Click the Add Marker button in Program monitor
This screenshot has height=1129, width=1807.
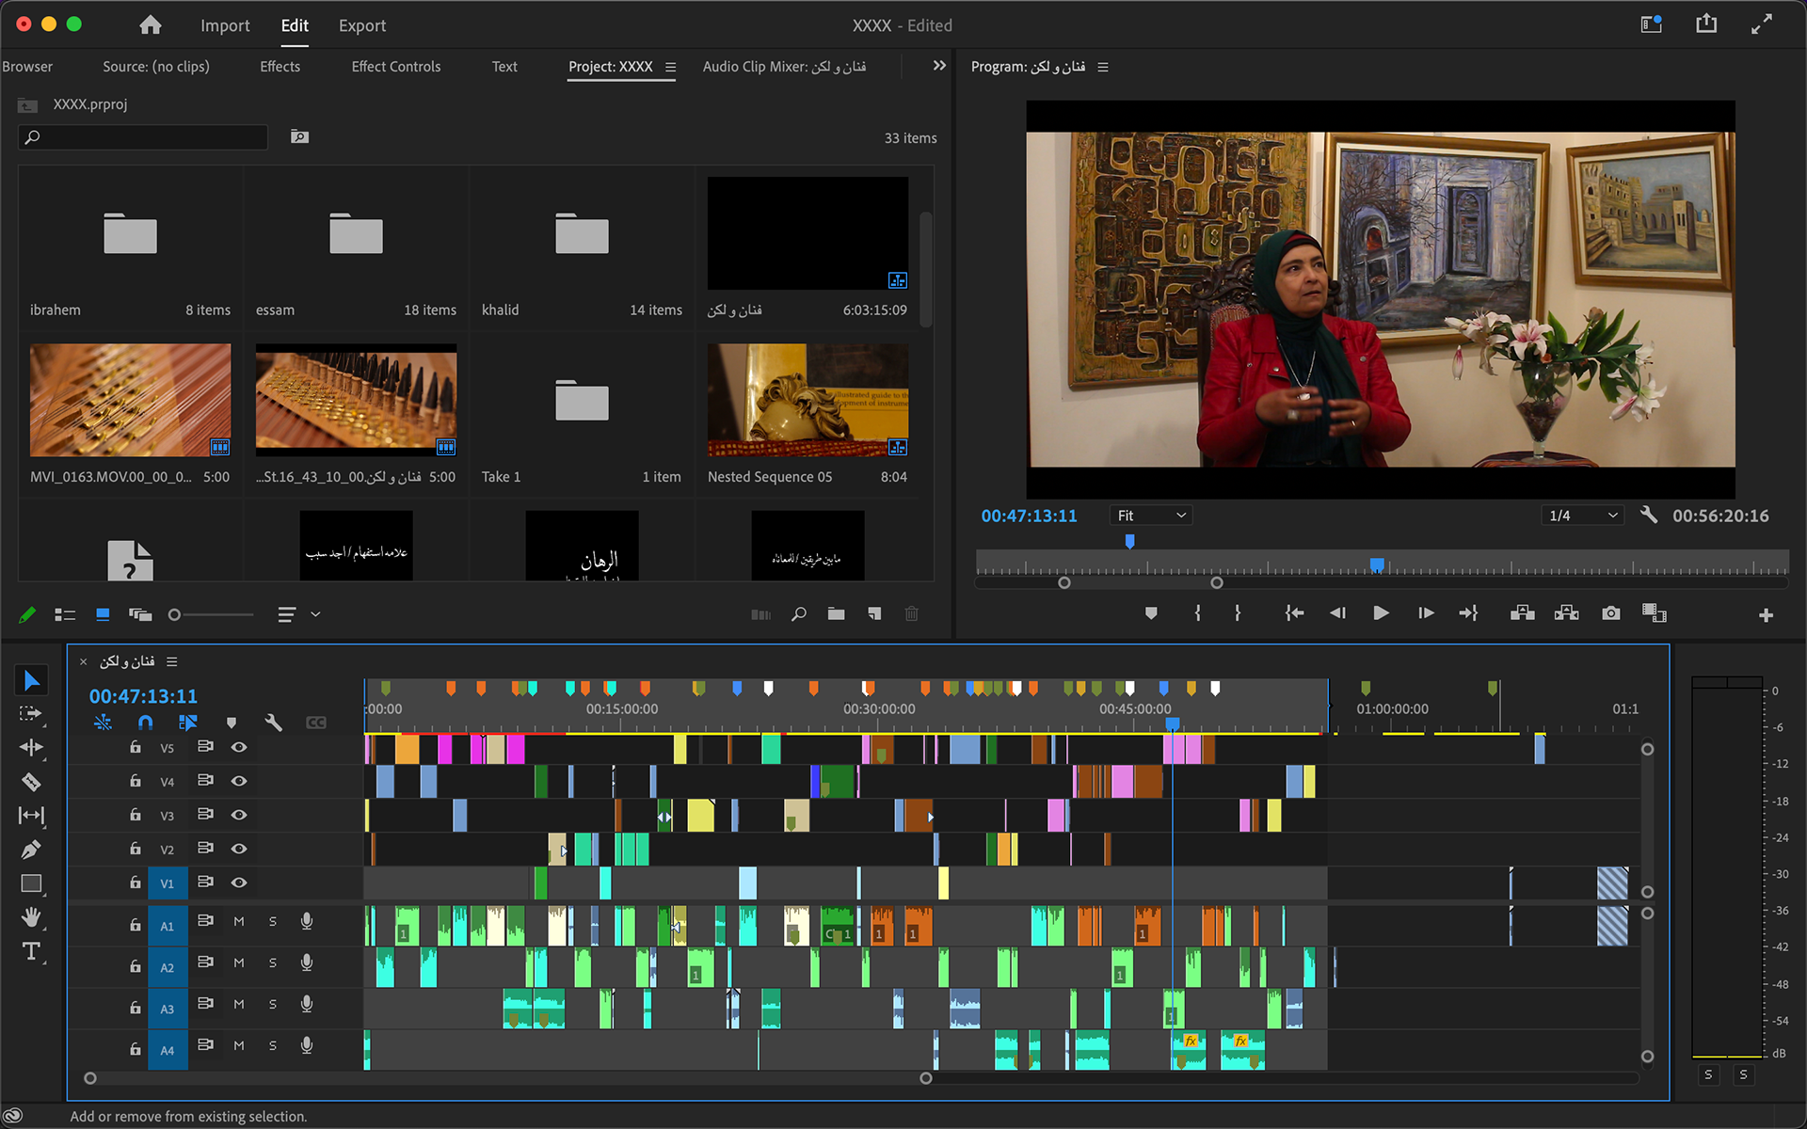[1151, 613]
